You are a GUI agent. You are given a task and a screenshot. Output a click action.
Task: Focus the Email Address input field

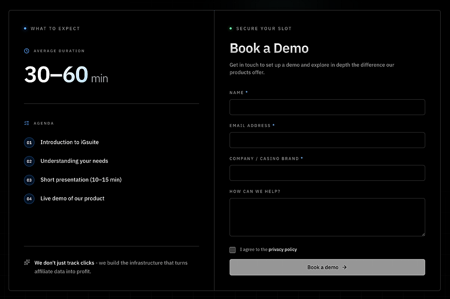click(327, 140)
